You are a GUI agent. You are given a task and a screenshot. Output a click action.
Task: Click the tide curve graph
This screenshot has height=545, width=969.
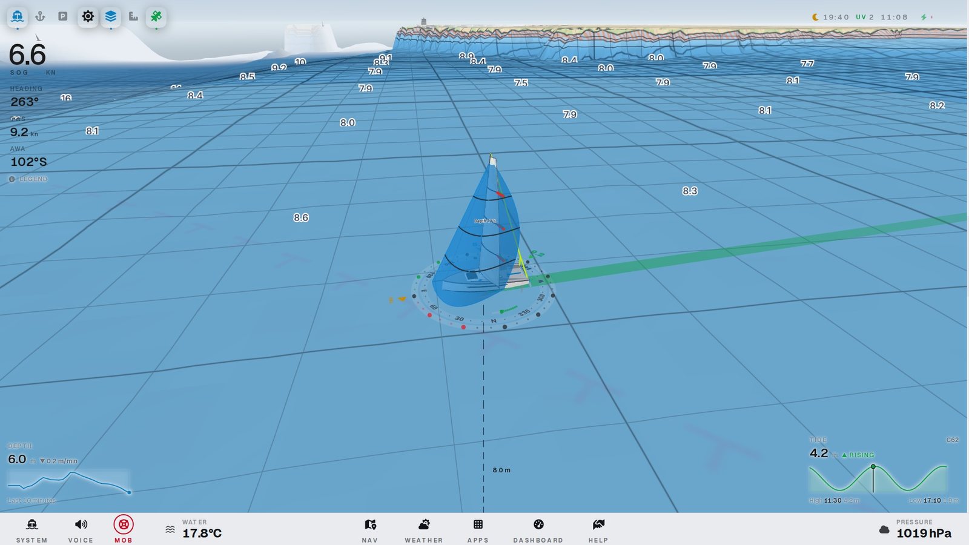coord(878,478)
